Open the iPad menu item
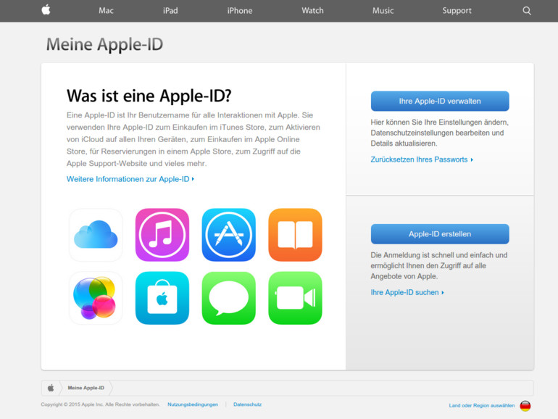Viewport: 558px width, 419px height. click(170, 11)
